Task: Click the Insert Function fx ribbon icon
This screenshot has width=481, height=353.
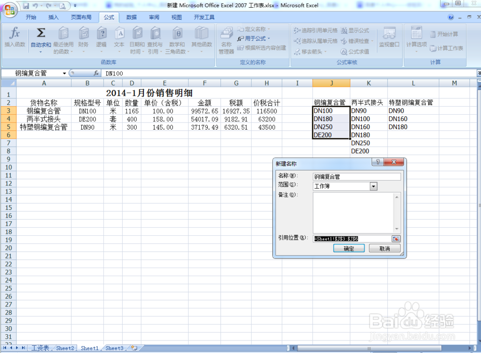Action: 14,33
